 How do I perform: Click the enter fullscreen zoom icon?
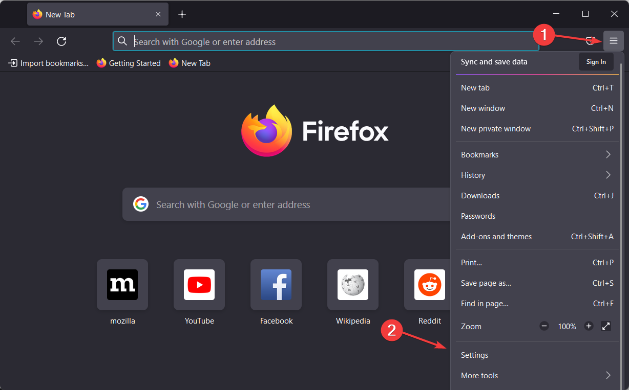click(606, 326)
